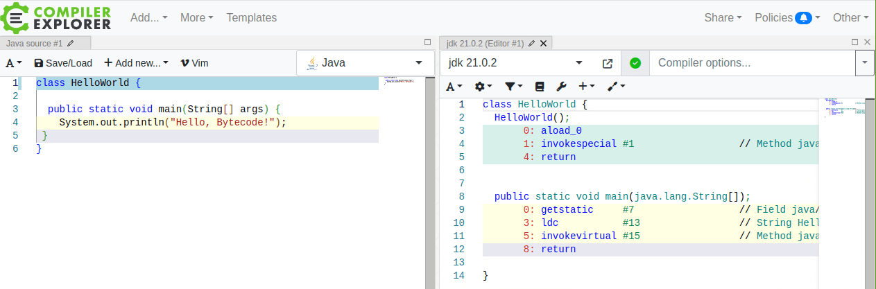Click the 'public static void main' source line
The width and height of the screenshot is (876, 289).
pos(164,110)
